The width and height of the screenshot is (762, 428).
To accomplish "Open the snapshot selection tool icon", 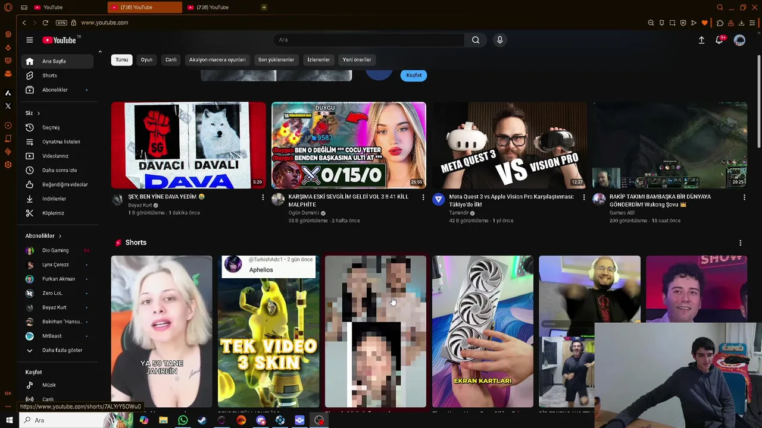I will click(x=672, y=23).
